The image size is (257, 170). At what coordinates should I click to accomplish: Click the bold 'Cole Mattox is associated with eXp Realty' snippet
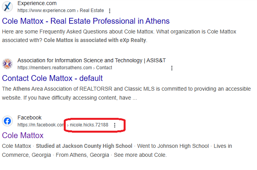point(95,40)
